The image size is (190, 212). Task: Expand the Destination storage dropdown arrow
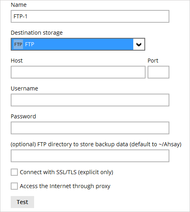(x=139, y=44)
